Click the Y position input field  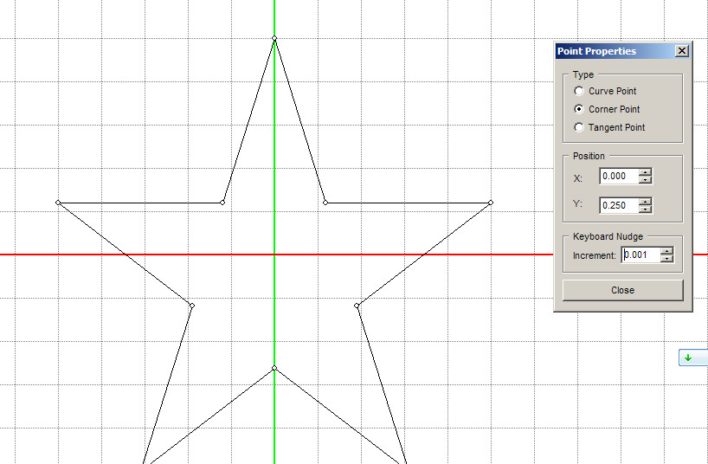(619, 205)
